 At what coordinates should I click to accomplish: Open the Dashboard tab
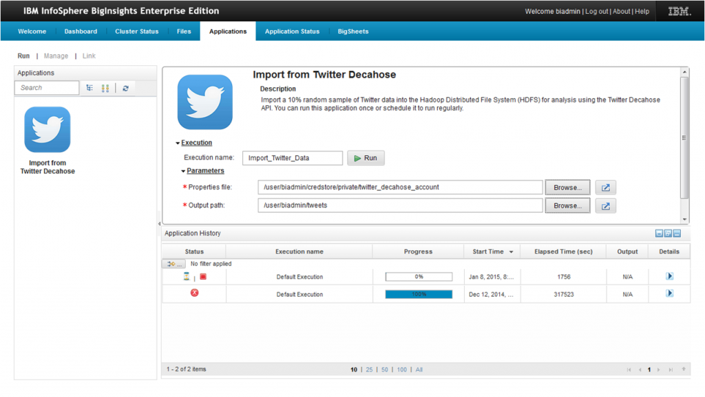tap(81, 32)
